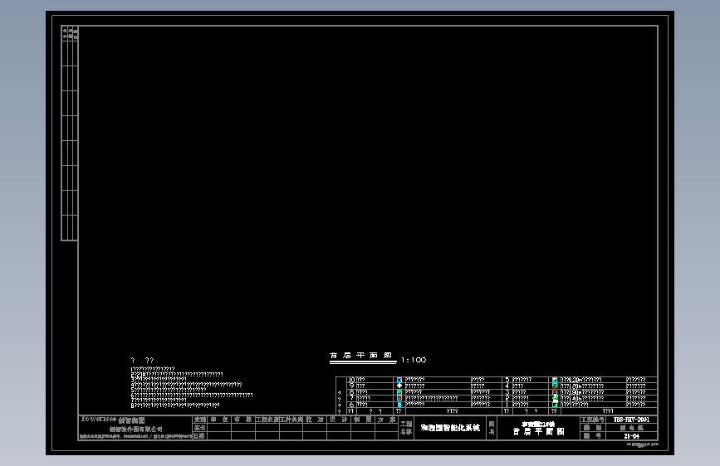The image size is (720, 466).
Task: Select the 日期 row label
Action: [x=199, y=435]
